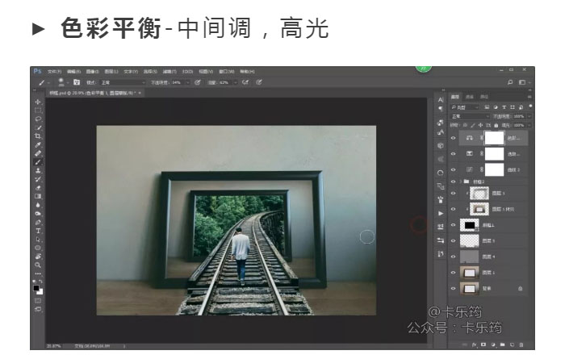565x359 pixels.
Task: Select the Hand tool
Action: (38, 257)
